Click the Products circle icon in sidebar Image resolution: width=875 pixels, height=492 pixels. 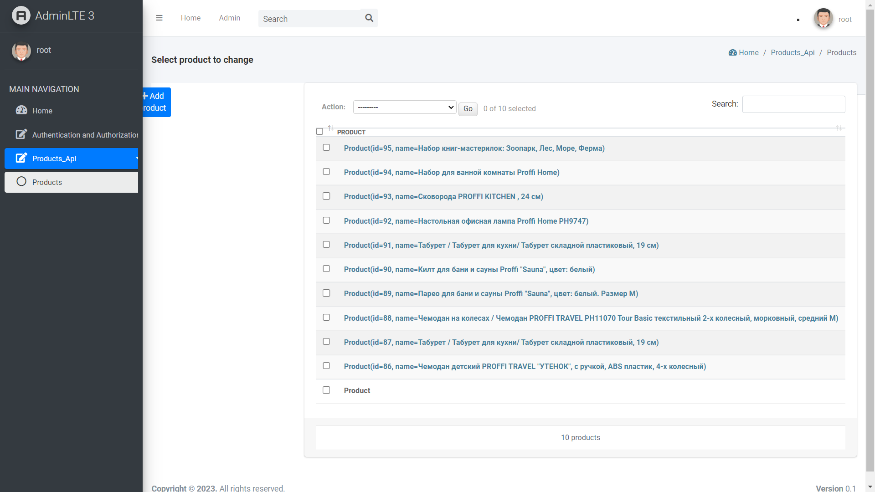[x=21, y=182]
